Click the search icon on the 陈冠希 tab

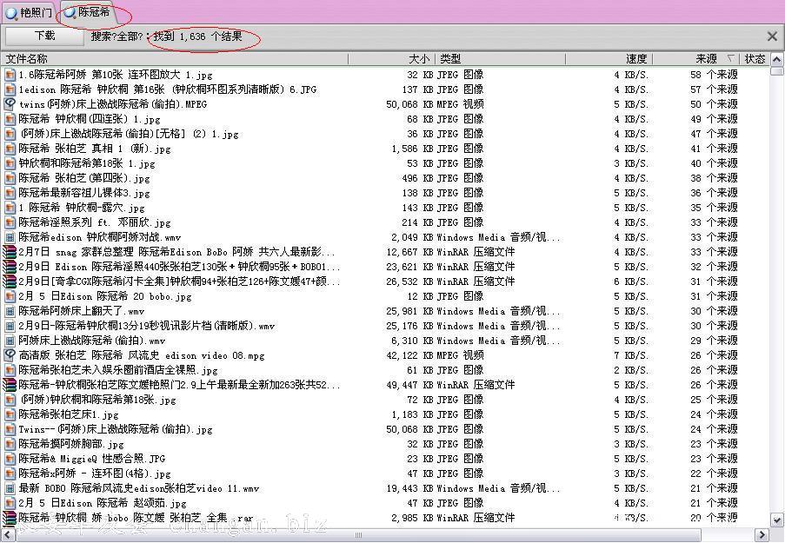(x=69, y=12)
